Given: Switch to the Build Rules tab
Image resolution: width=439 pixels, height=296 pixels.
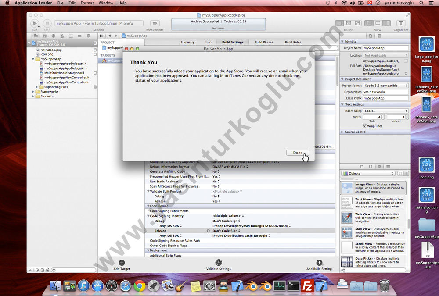Looking at the screenshot, I should pyautogui.click(x=293, y=42).
